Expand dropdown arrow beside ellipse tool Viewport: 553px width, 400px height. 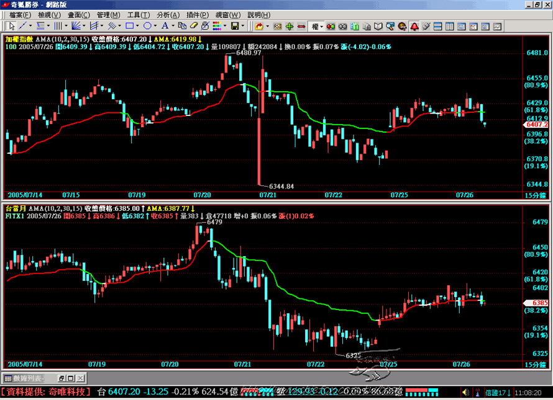(x=155, y=26)
